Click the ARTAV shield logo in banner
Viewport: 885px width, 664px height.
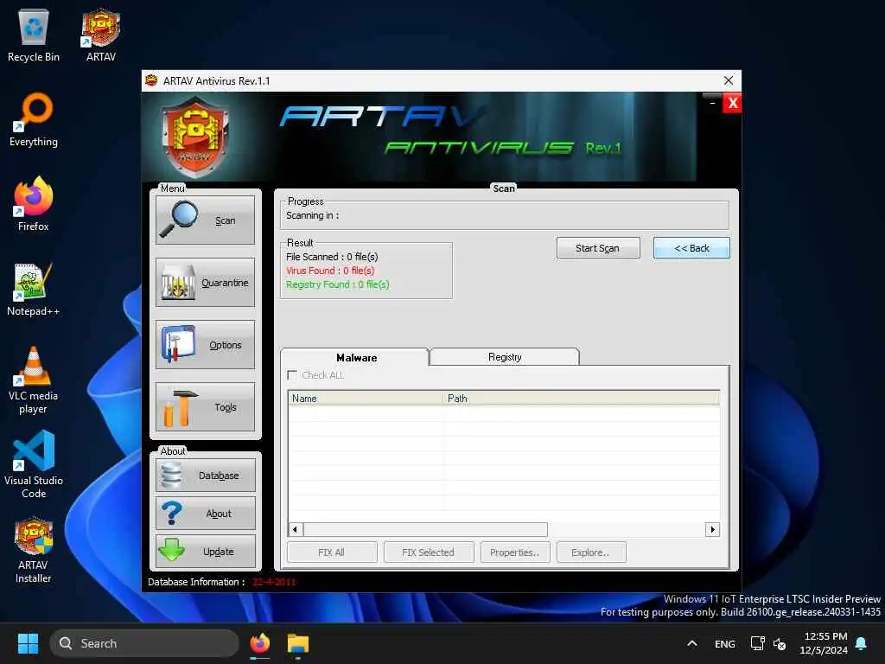coord(195,137)
